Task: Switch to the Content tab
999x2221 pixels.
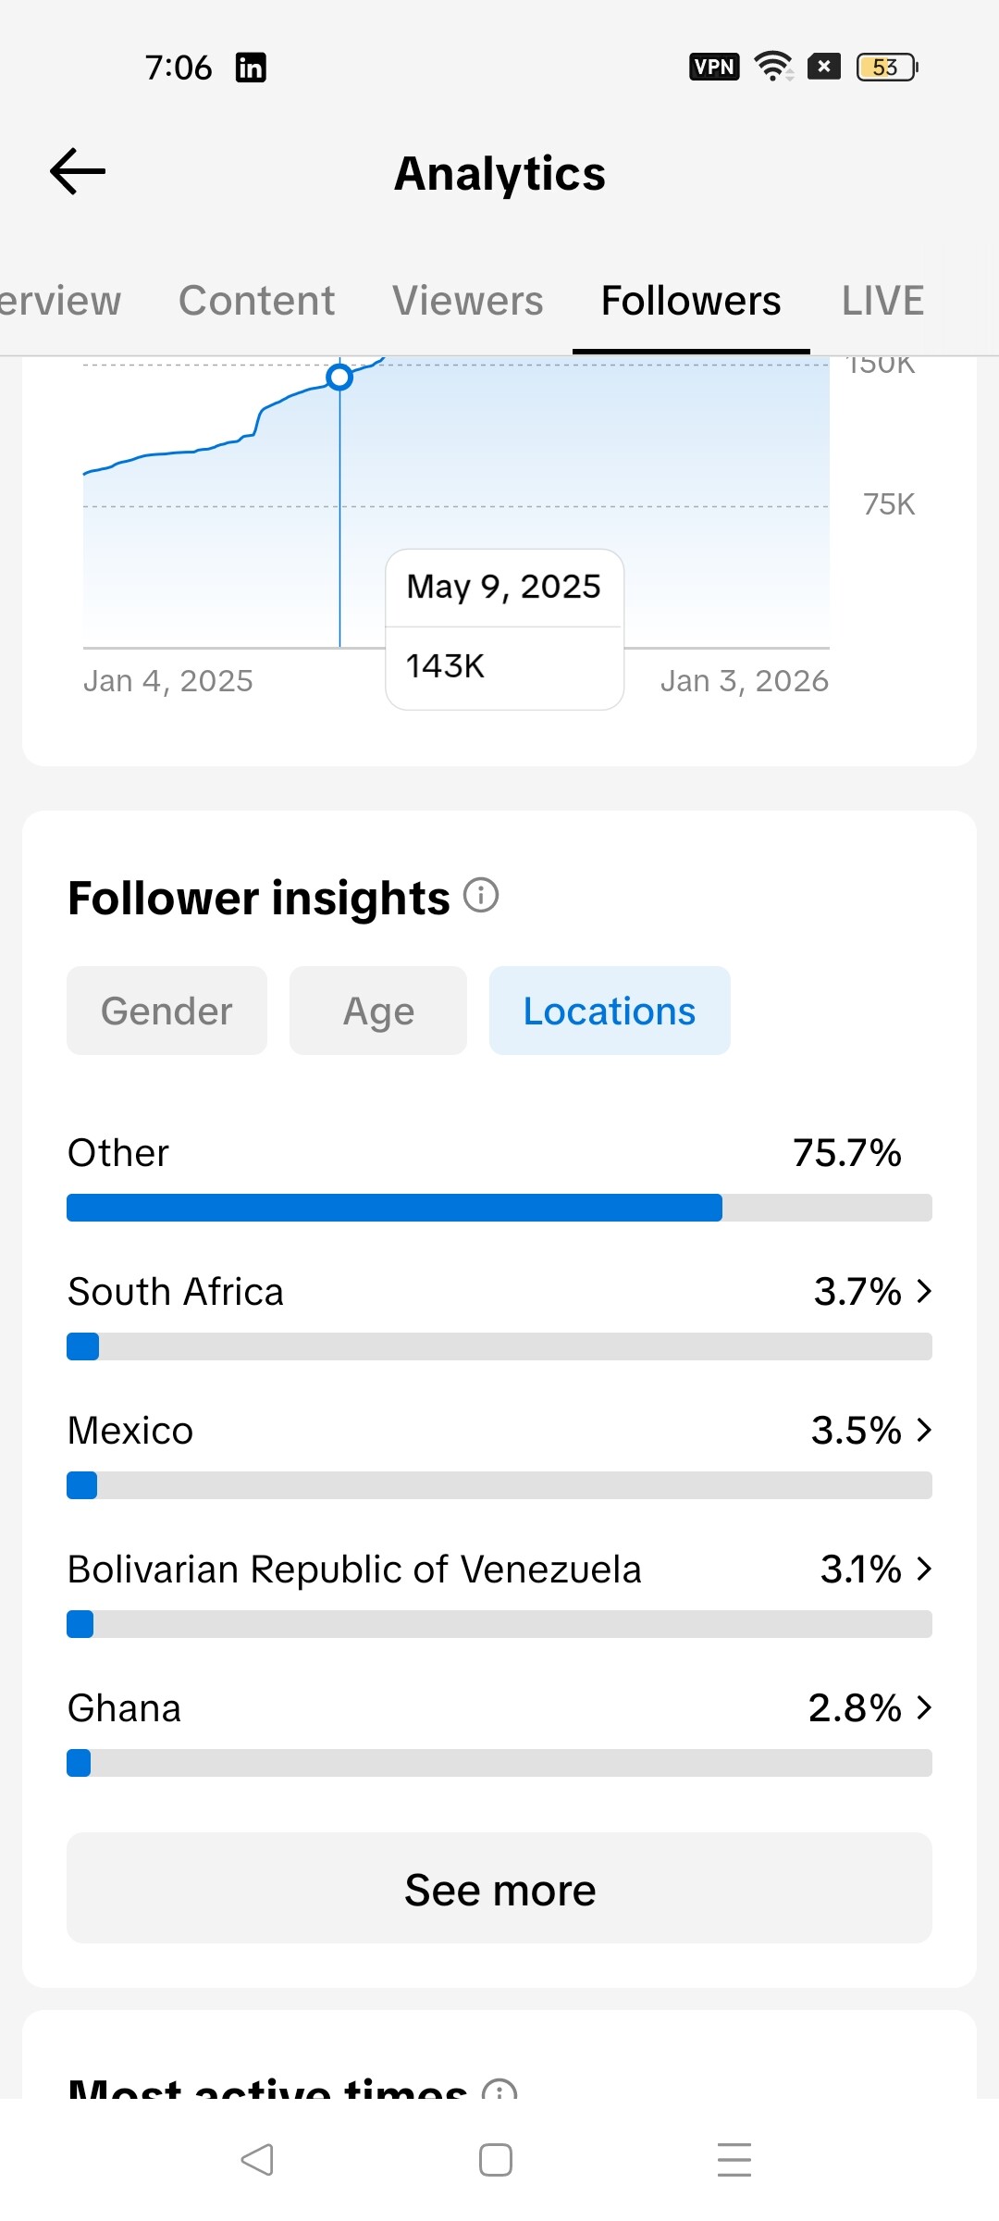Action: (257, 301)
